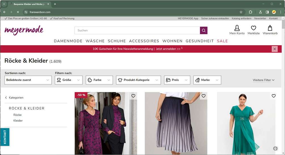
Task: Expand the Größe filter
Action: pyautogui.click(x=69, y=80)
